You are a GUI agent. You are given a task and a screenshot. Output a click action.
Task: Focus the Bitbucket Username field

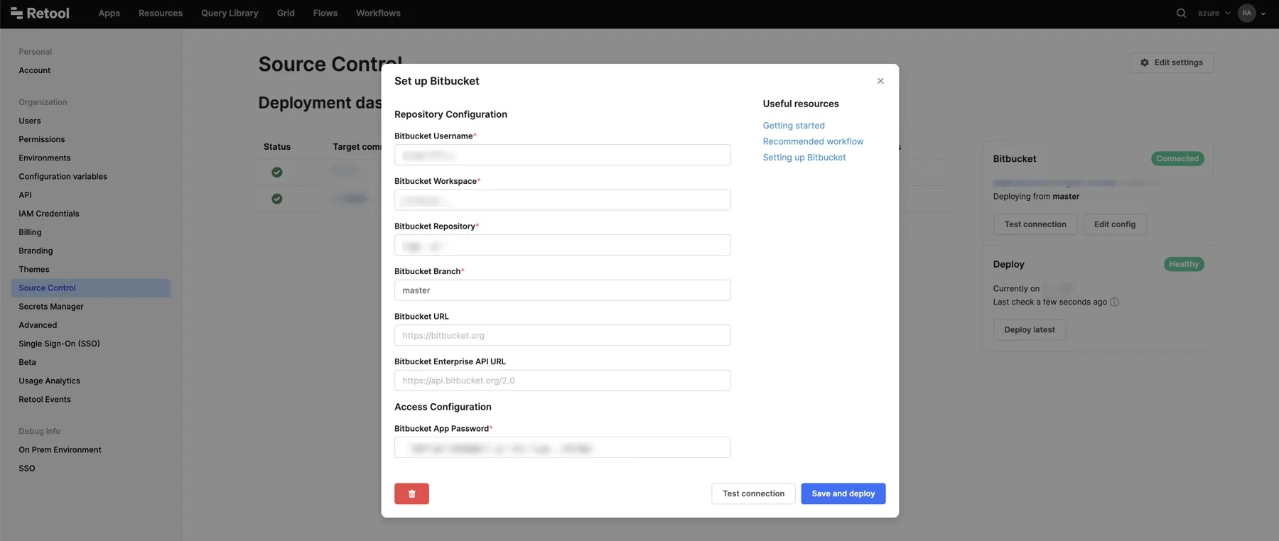pos(562,155)
